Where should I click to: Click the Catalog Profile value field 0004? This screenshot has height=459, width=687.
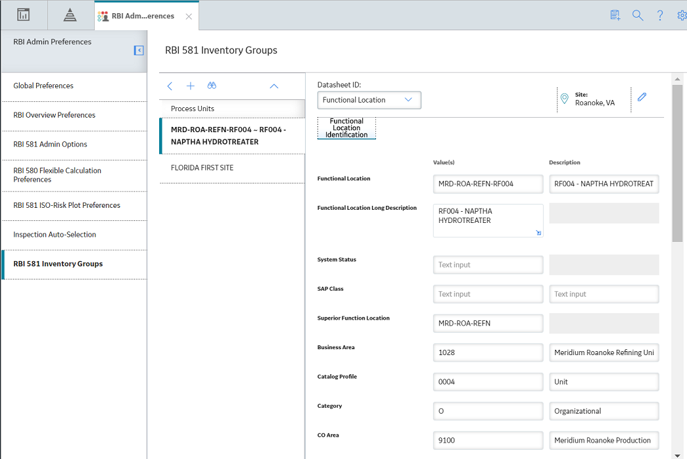point(488,382)
